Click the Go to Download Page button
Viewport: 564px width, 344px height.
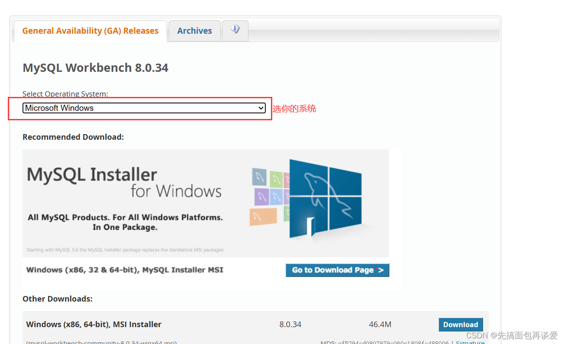pyautogui.click(x=338, y=270)
